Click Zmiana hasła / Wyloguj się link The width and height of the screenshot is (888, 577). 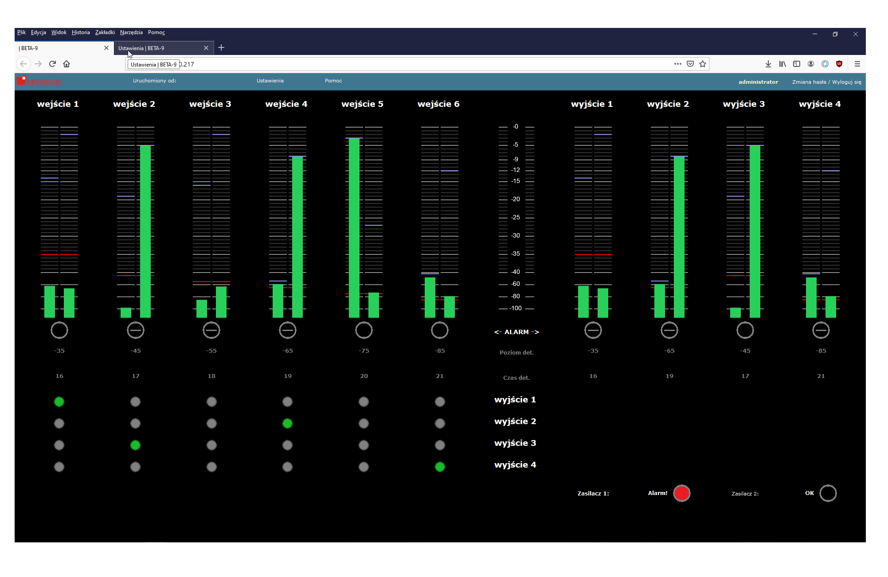point(826,82)
